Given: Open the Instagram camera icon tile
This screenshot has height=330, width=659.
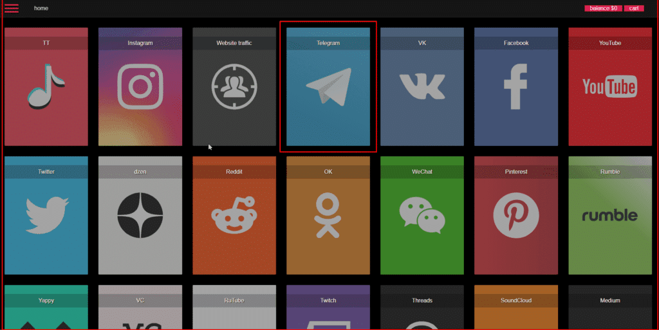Looking at the screenshot, I should [x=140, y=86].
